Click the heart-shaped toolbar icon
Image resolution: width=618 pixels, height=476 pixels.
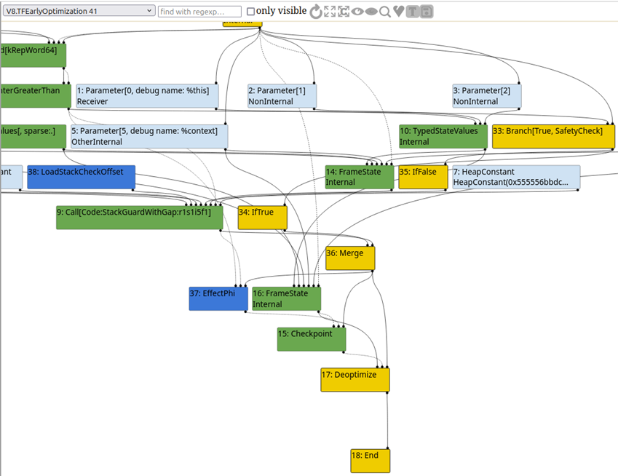pos(398,11)
